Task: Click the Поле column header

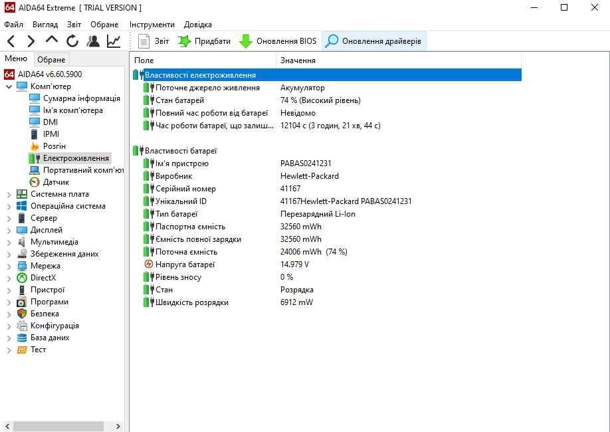Action: pyautogui.click(x=204, y=60)
